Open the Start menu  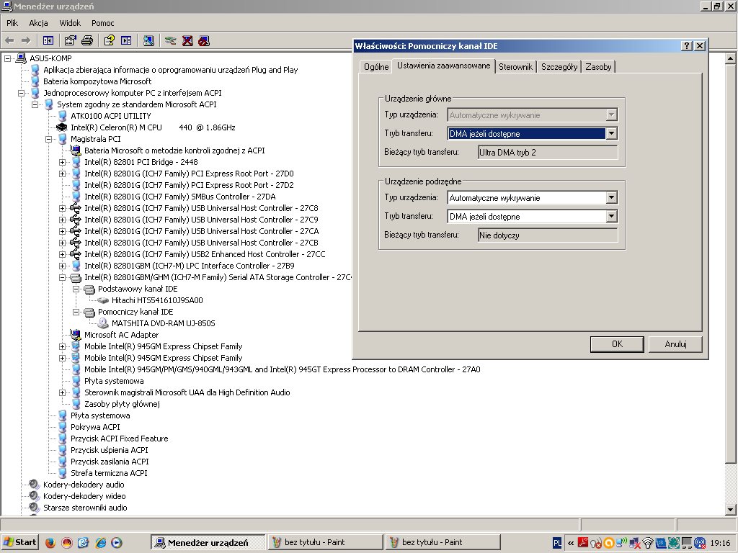tap(19, 543)
